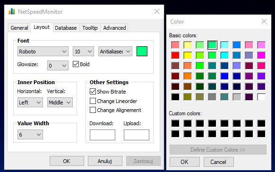Click the Download color box
Screen dimensions: 275x172
point(103,135)
